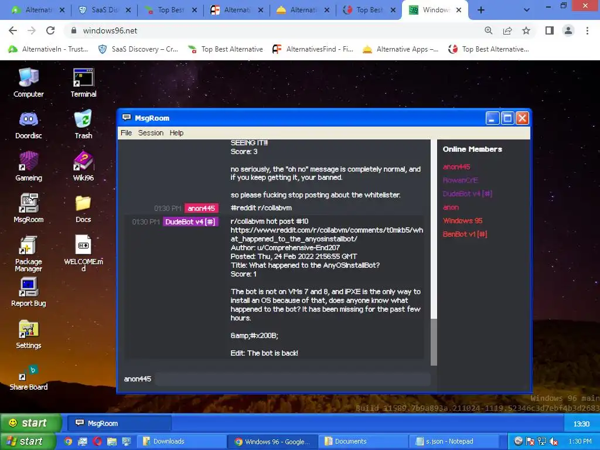Image resolution: width=600 pixels, height=450 pixels.
Task: Open a new Chrome tab
Action: (x=481, y=11)
